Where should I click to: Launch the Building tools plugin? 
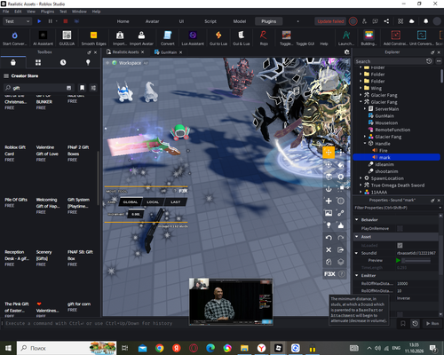coord(369,38)
